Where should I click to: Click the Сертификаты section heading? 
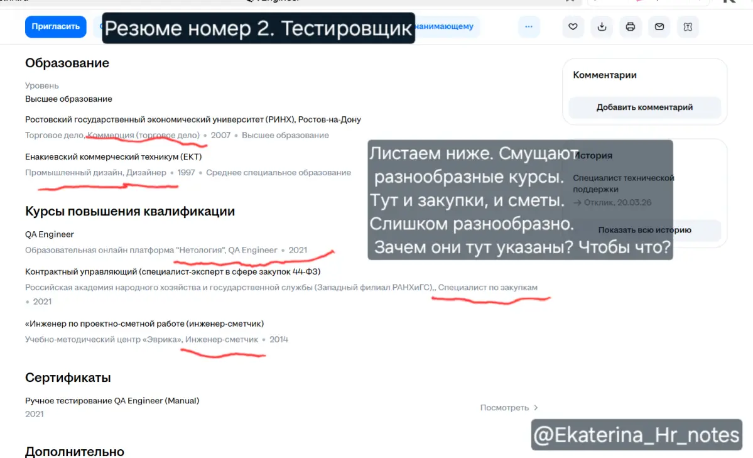point(68,378)
